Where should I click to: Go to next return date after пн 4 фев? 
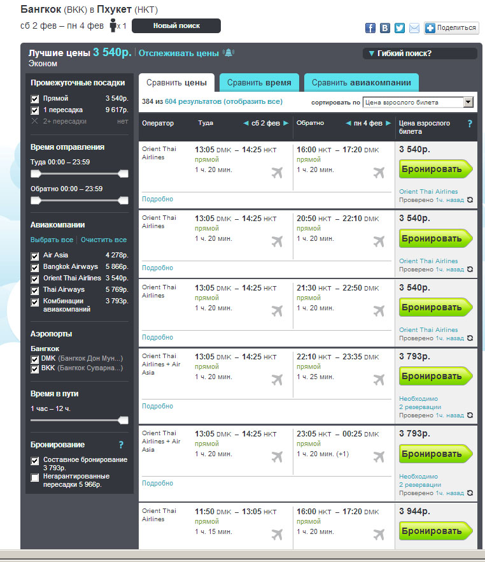pos(388,123)
